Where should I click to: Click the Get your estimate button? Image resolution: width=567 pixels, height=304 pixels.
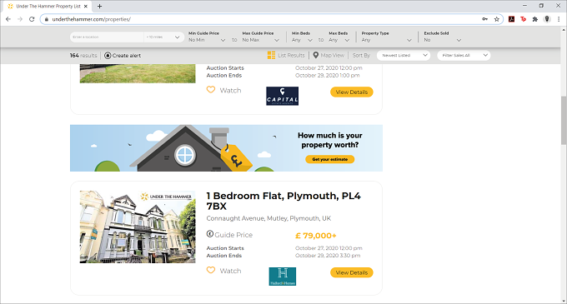pyautogui.click(x=330, y=159)
